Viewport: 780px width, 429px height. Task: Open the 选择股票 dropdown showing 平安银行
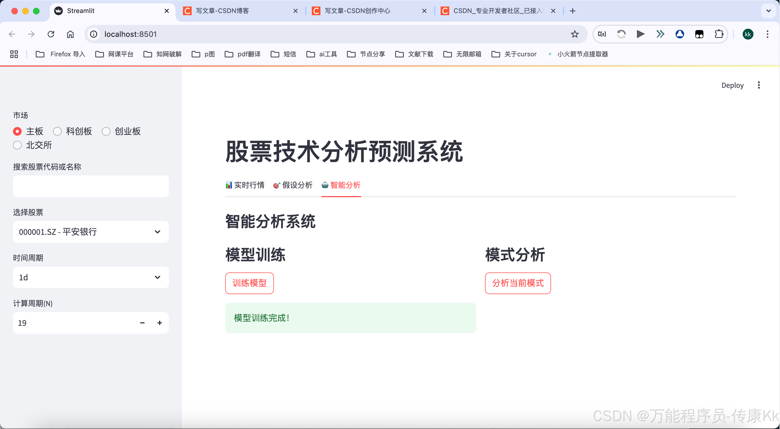click(91, 232)
